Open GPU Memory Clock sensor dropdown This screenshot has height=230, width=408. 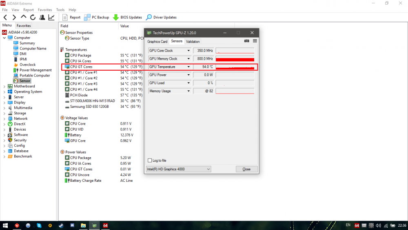tap(188, 58)
